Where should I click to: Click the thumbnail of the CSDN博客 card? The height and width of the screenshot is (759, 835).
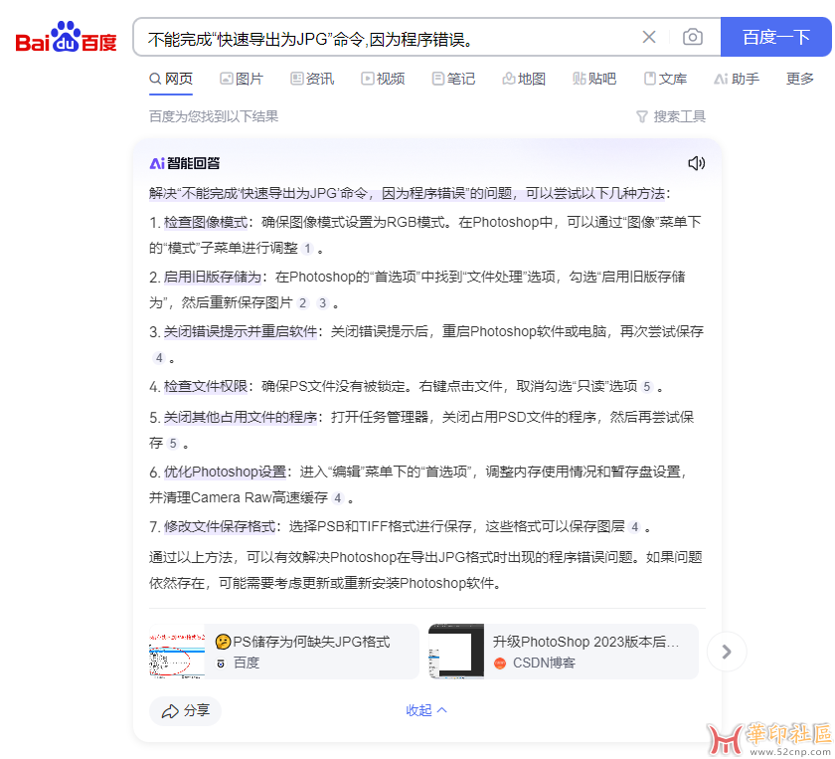[x=456, y=652]
